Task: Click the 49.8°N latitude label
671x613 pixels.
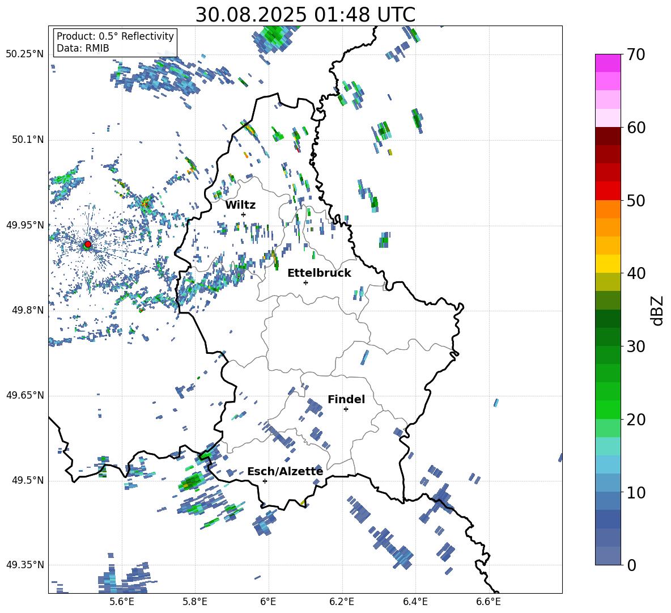Action: click(x=28, y=310)
